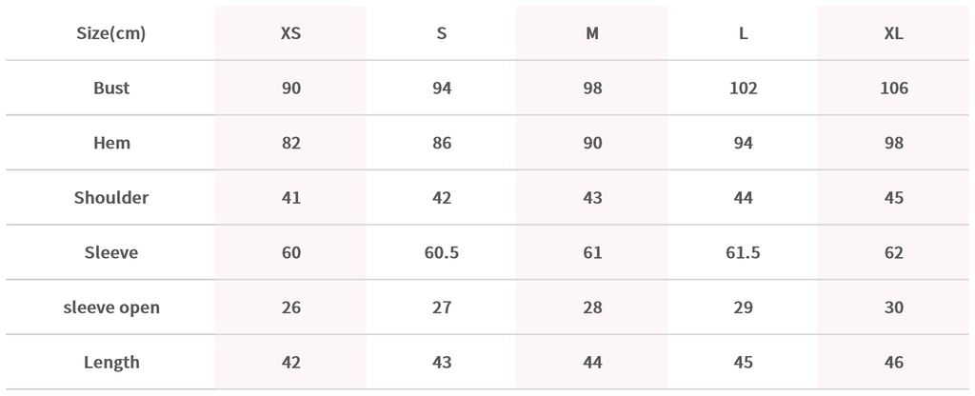Click the M shoulder value 43
975x396 pixels.
[x=592, y=198]
